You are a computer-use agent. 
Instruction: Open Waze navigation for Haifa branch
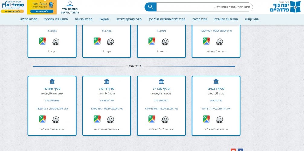[x=110, y=120]
